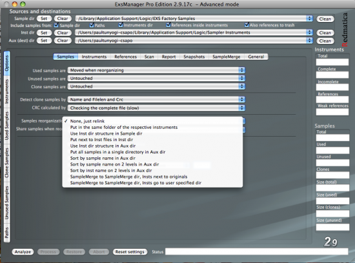Click the Samples Clones field
Viewport: 355px width, 263px height.
[x=332, y=175]
